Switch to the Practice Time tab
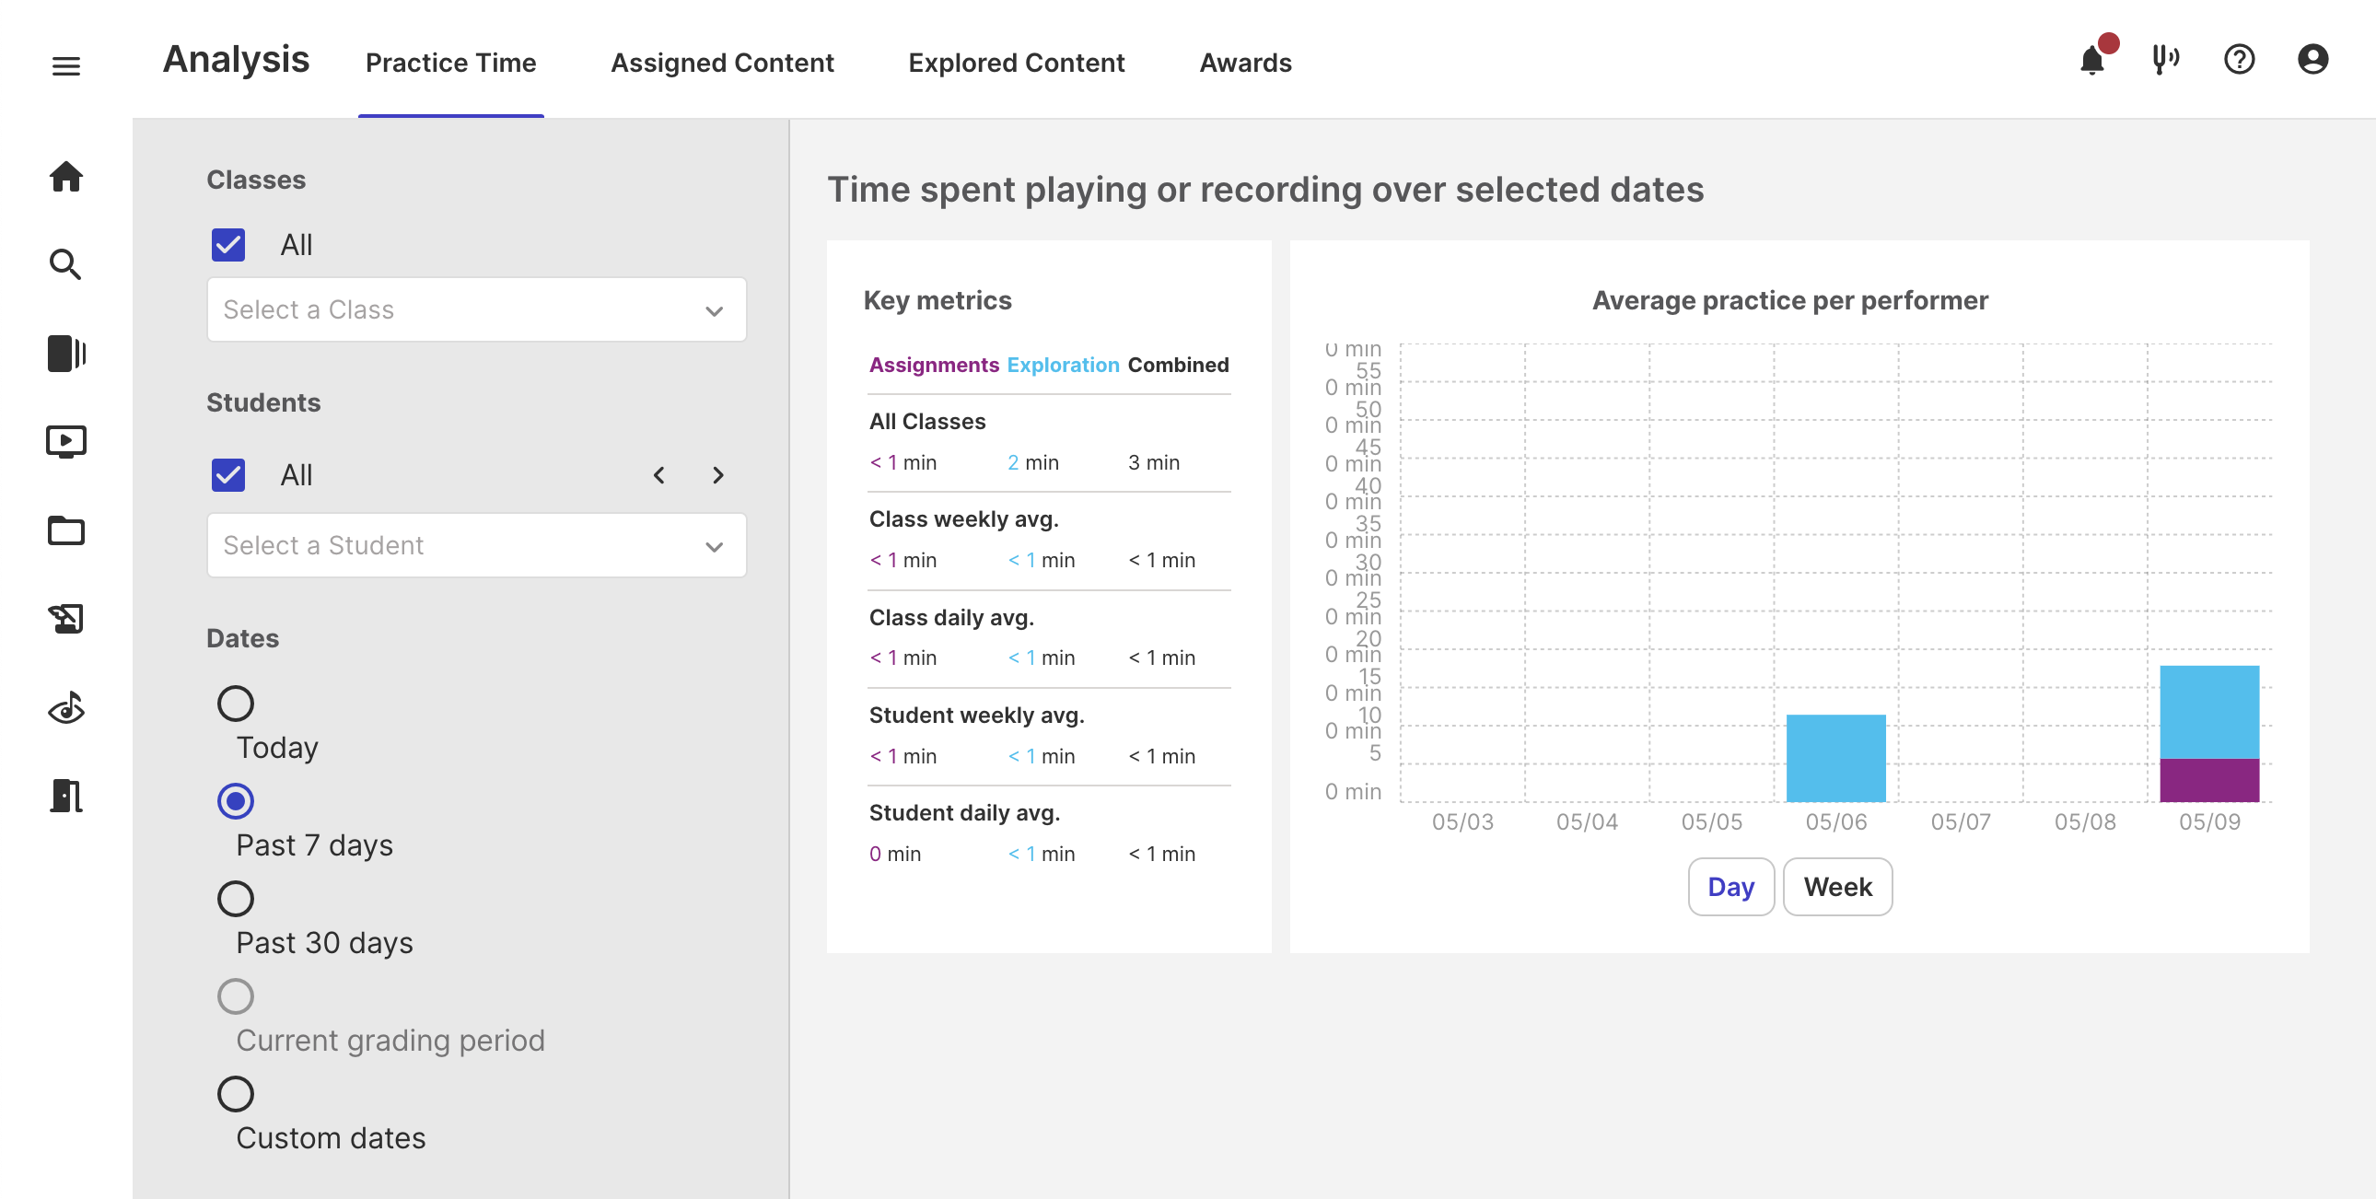 pos(451,63)
